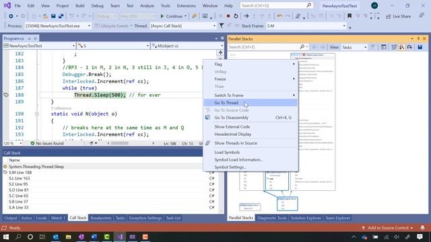The width and height of the screenshot is (431, 242).
Task: Toggle auto scroll to current frame icon
Action: pos(394,47)
